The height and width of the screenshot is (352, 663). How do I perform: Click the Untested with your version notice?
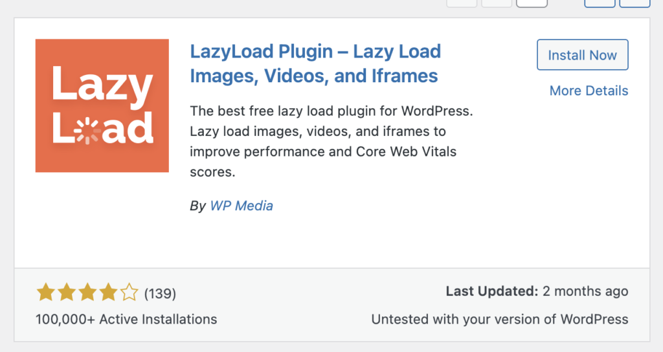(499, 319)
